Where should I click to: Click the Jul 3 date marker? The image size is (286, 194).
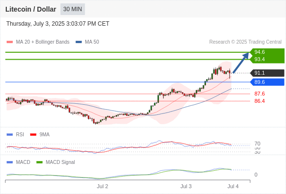coord(186,187)
